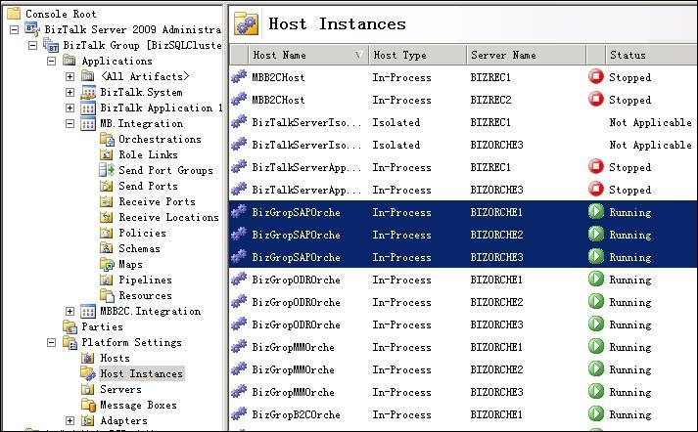Click green Running icon for BizGropODROrche on BIZORCHE2
698x432 pixels.
point(596,302)
